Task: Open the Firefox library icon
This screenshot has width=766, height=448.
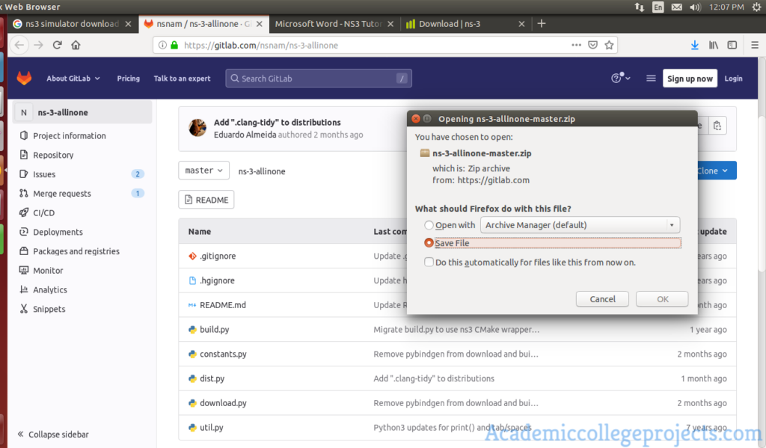Action: click(x=713, y=45)
